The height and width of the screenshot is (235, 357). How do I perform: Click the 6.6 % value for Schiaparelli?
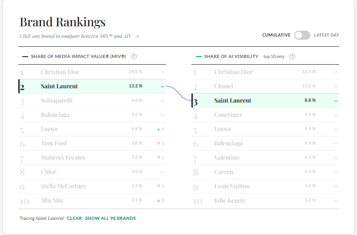click(x=137, y=100)
